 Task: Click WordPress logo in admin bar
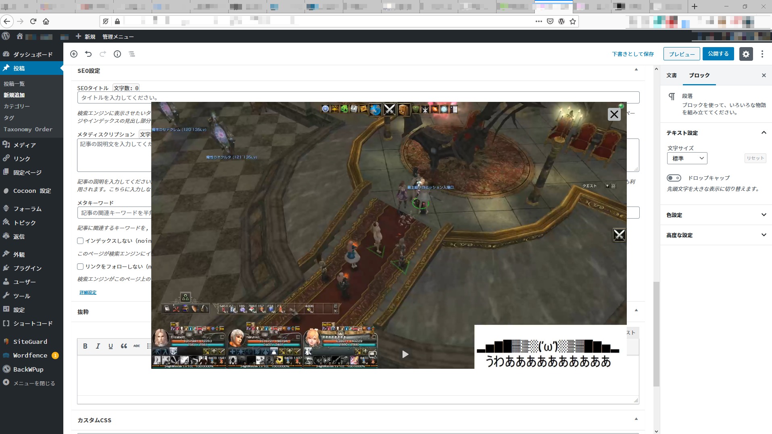point(6,36)
